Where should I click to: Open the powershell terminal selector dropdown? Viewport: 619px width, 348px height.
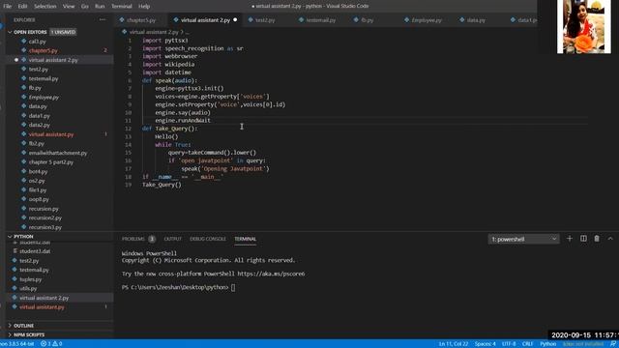click(x=523, y=239)
